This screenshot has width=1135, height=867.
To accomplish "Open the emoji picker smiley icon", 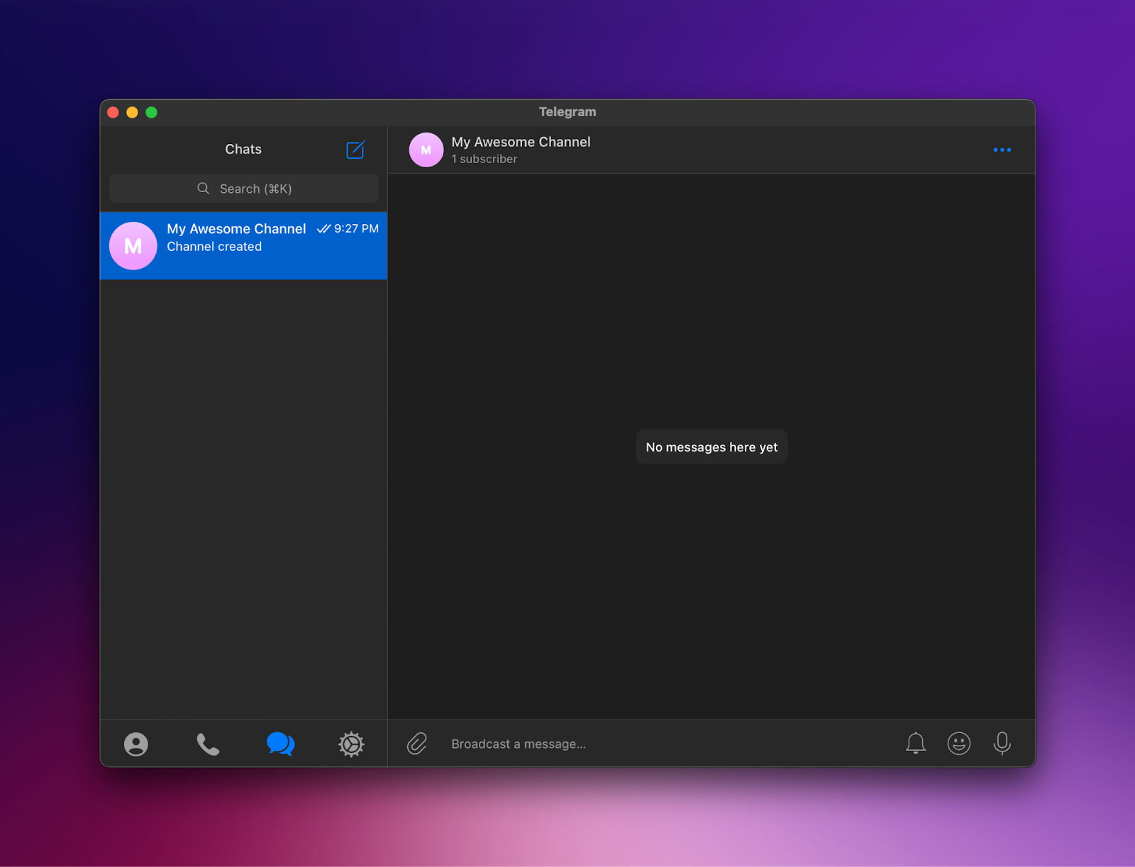I will coord(959,743).
